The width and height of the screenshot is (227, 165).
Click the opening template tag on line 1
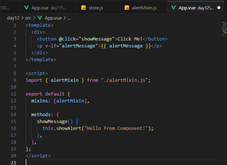(39, 25)
